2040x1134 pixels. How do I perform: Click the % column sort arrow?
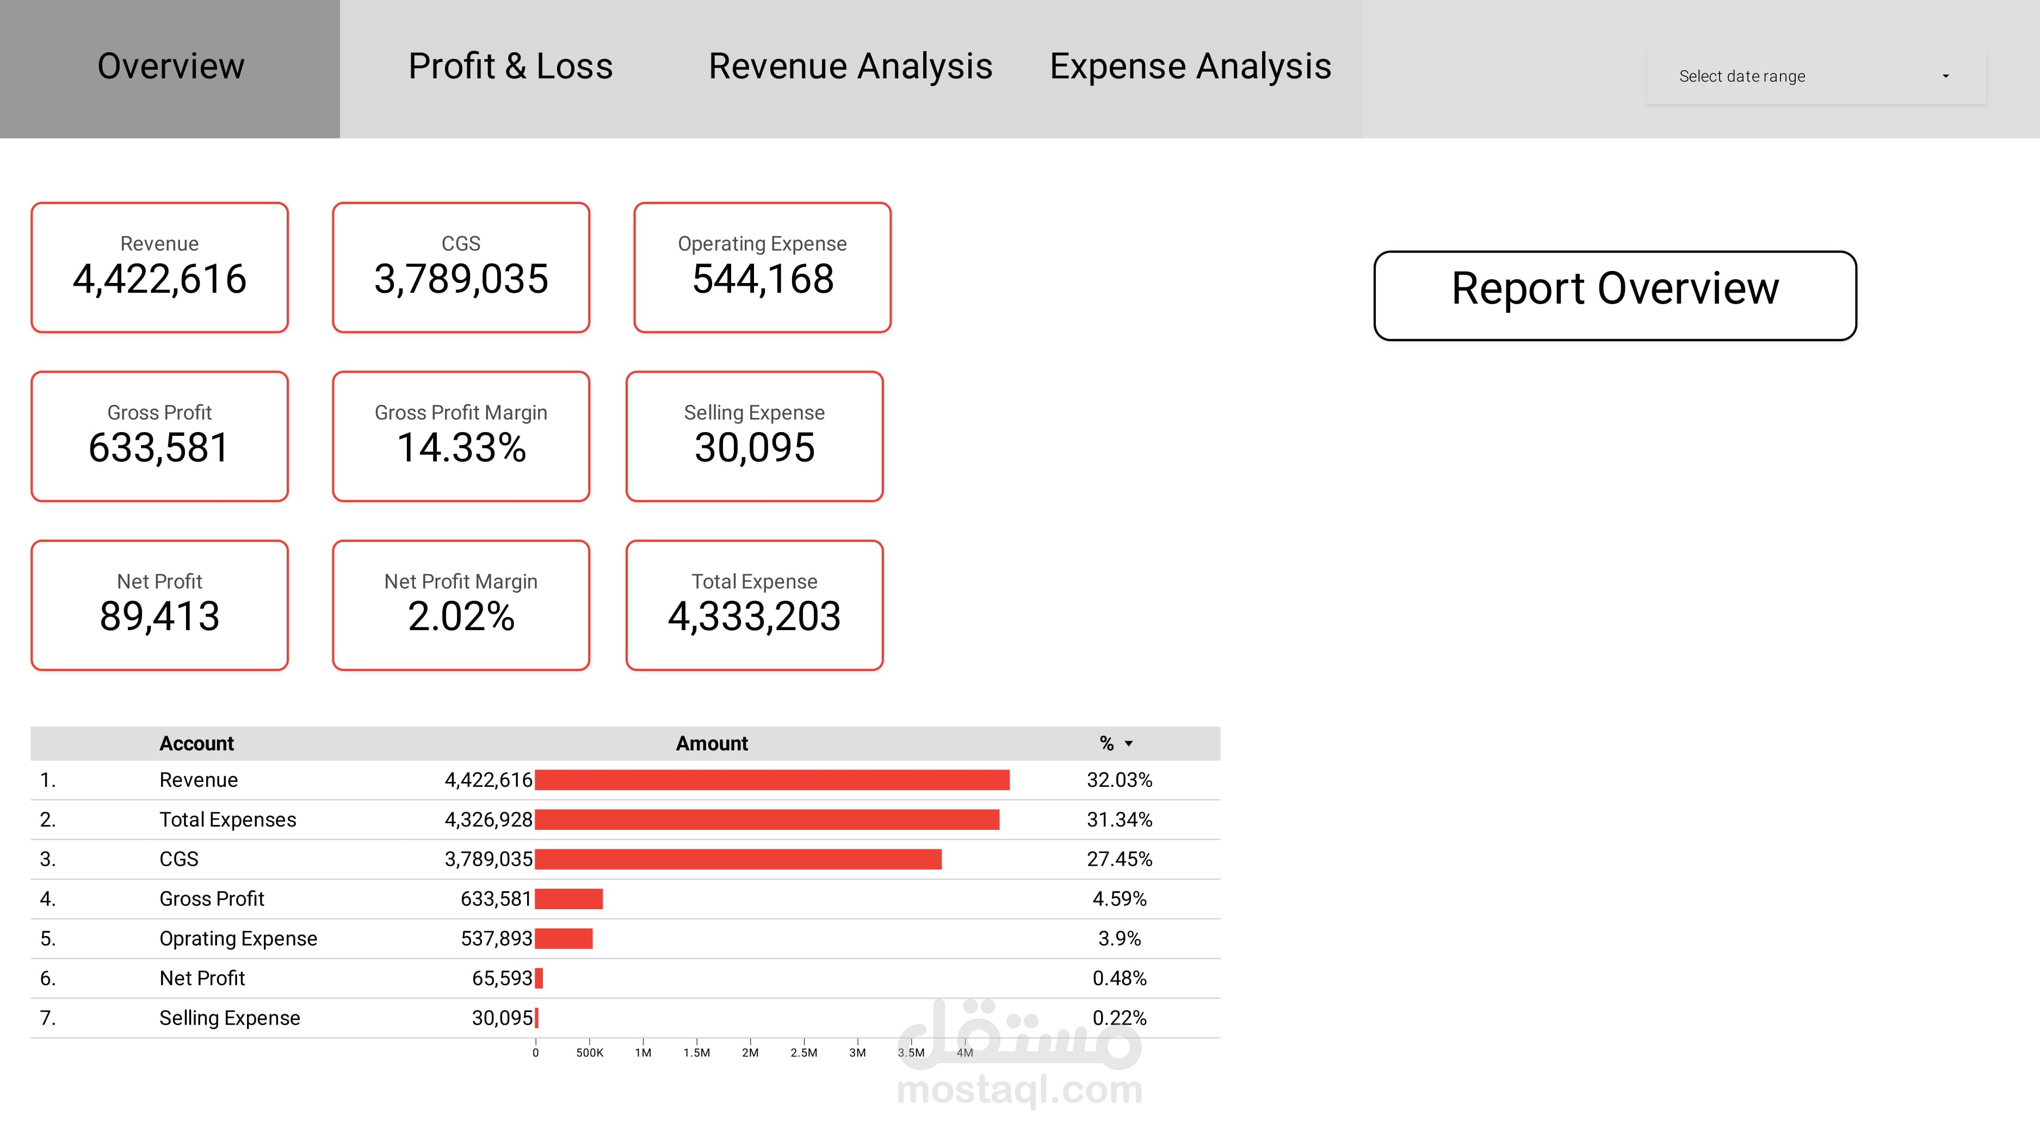coord(1128,744)
